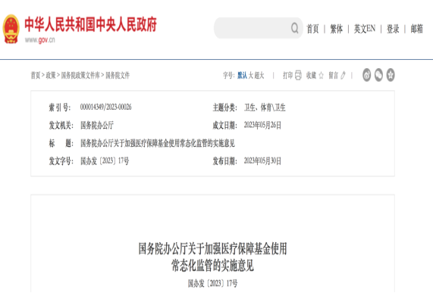The image size is (433, 293).
Task: Select 大 font size option
Action: click(x=251, y=75)
